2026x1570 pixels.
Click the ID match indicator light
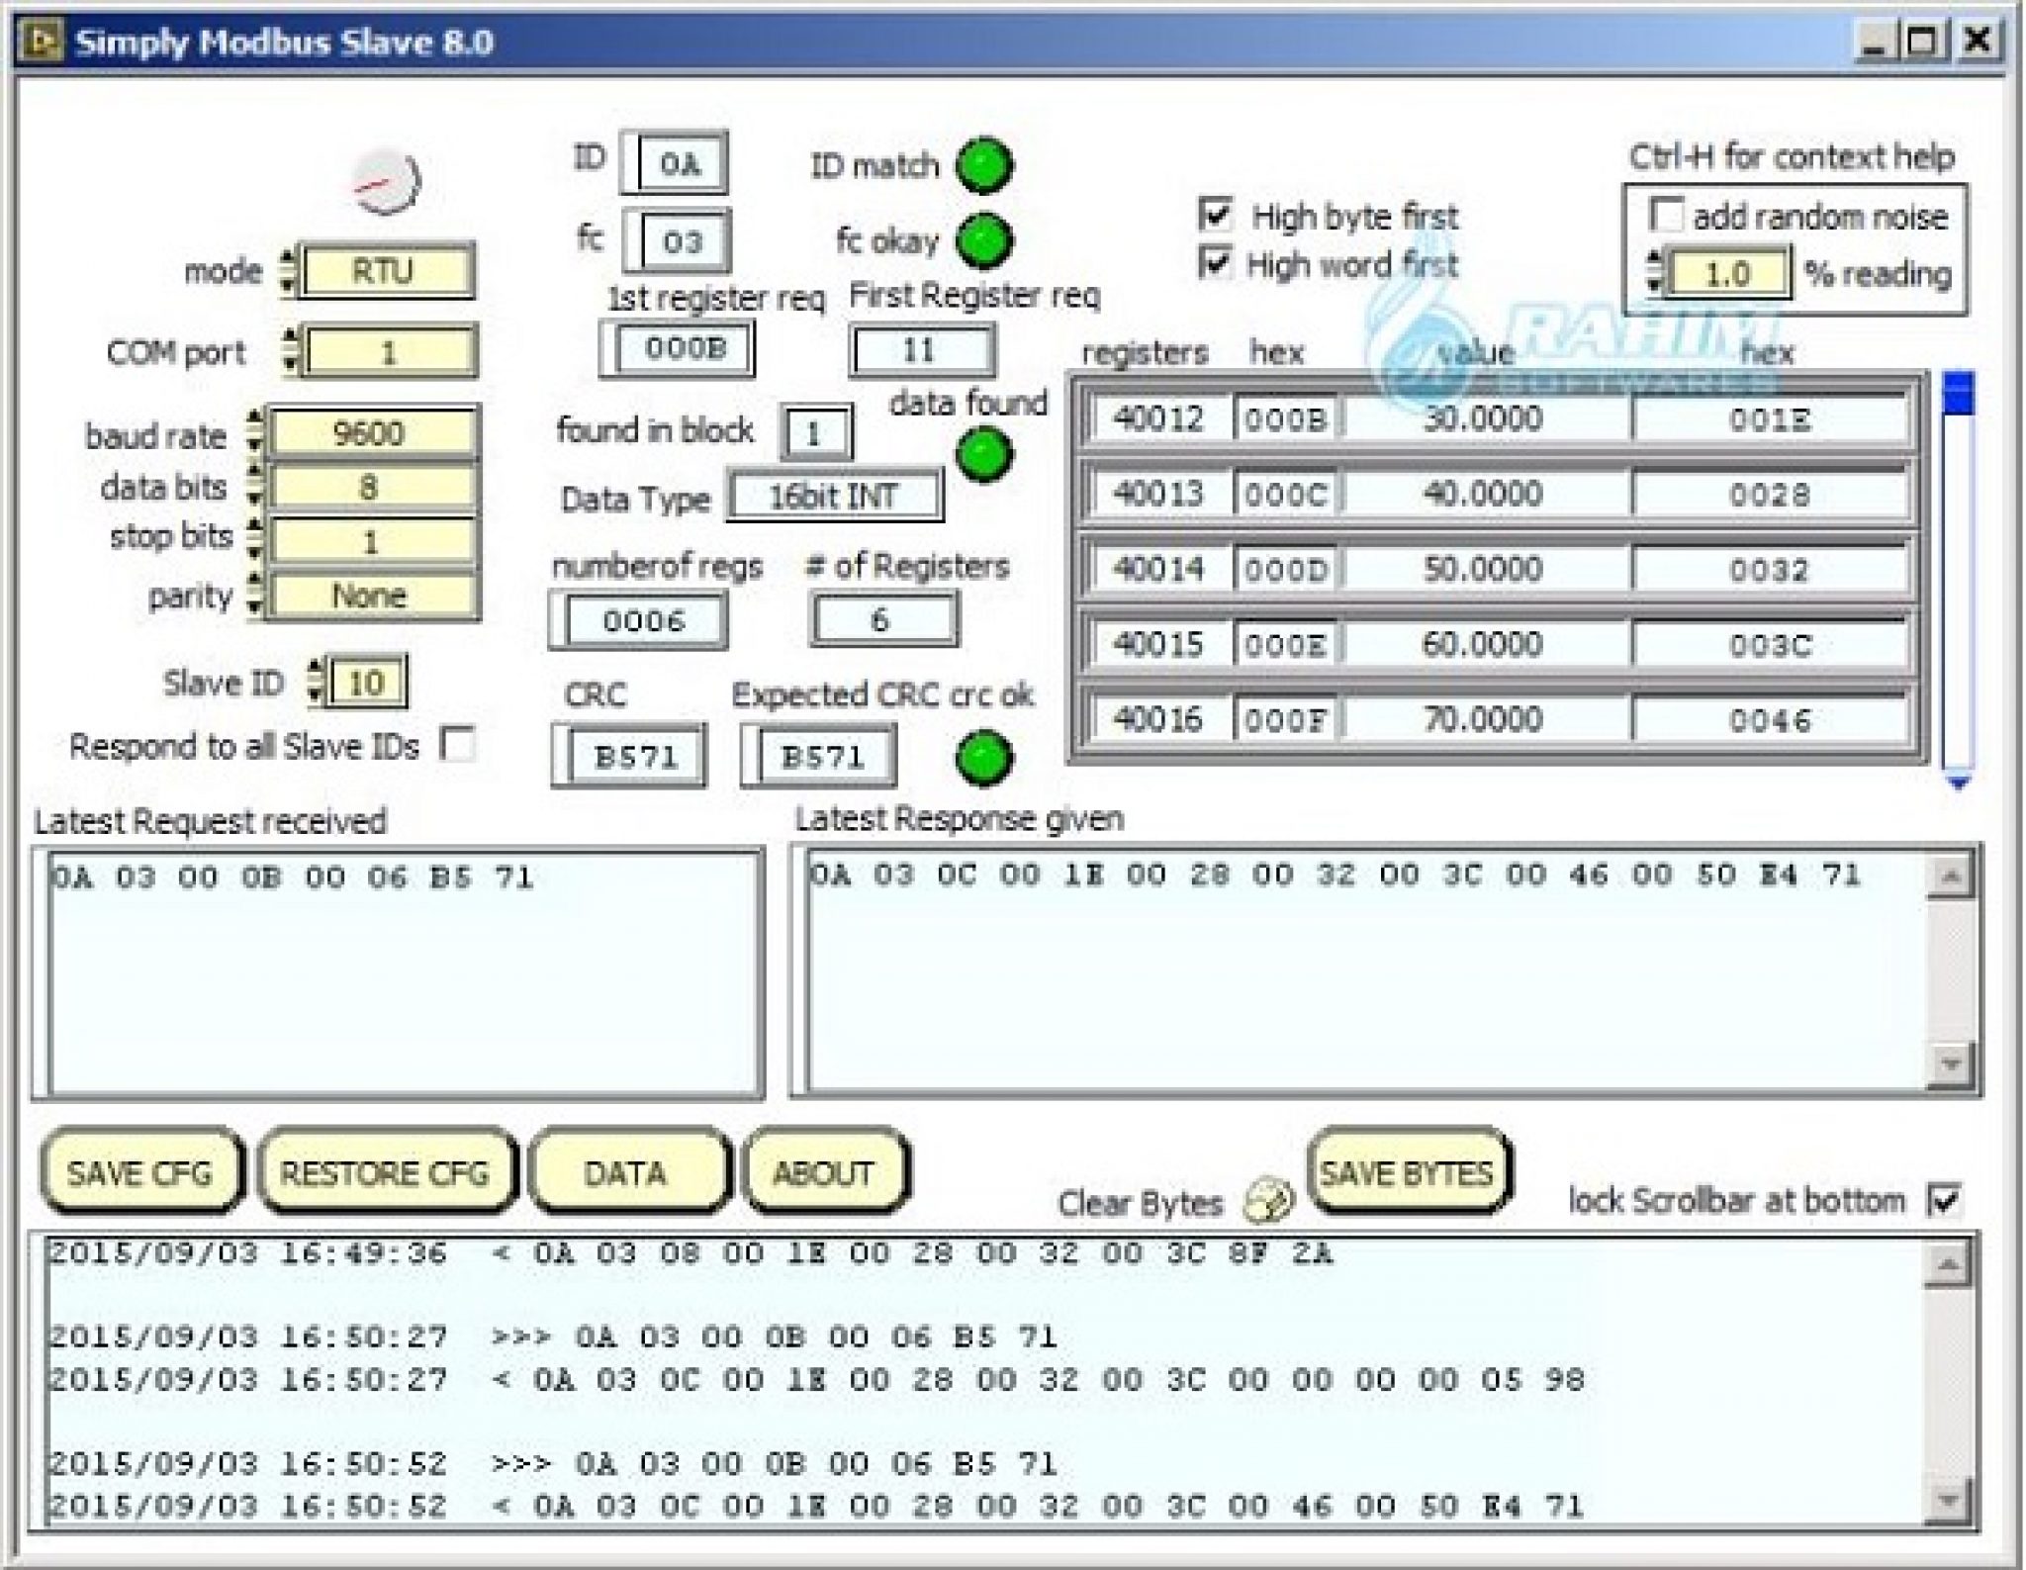(x=986, y=165)
